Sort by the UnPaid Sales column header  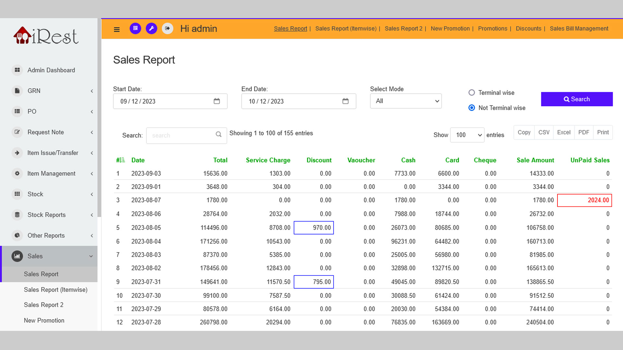click(x=590, y=160)
